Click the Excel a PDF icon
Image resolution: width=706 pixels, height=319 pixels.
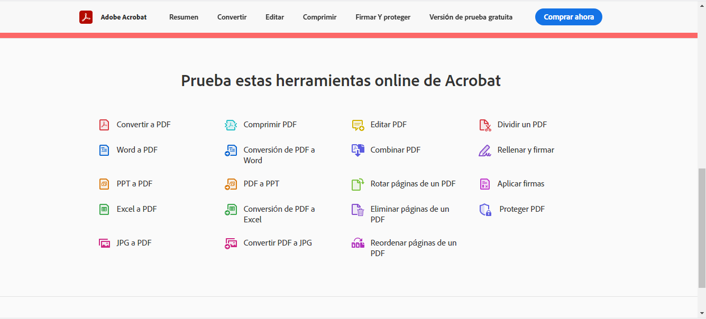[104, 210]
